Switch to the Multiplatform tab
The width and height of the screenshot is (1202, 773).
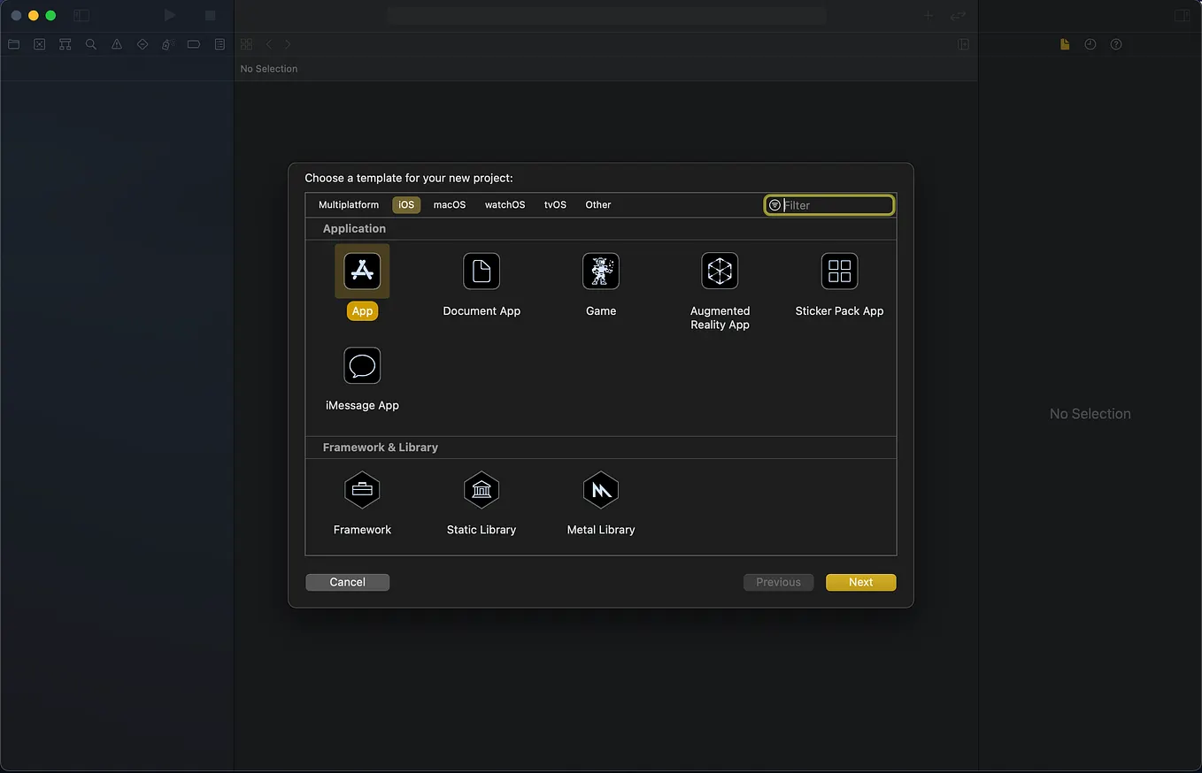349,204
